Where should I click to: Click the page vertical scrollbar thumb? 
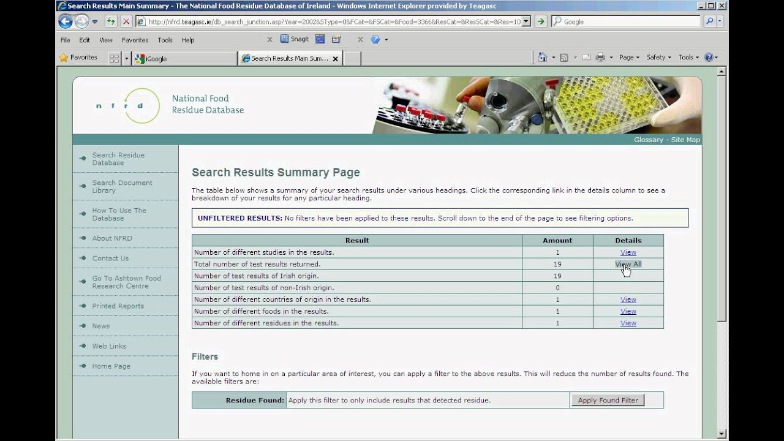coord(721,199)
